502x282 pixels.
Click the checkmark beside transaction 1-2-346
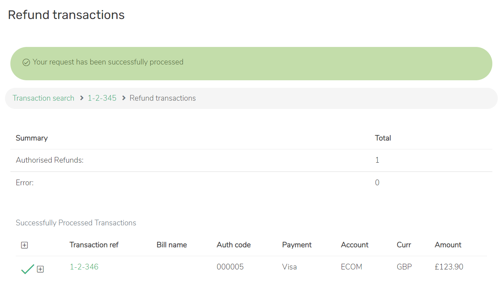pyautogui.click(x=28, y=269)
